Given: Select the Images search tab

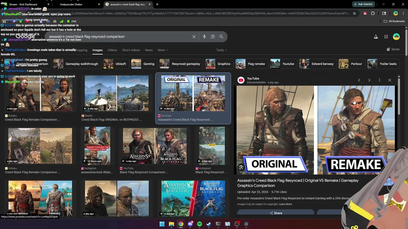Looking at the screenshot, I should click(98, 50).
